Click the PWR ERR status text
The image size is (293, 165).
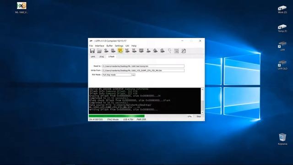[x=141, y=119]
